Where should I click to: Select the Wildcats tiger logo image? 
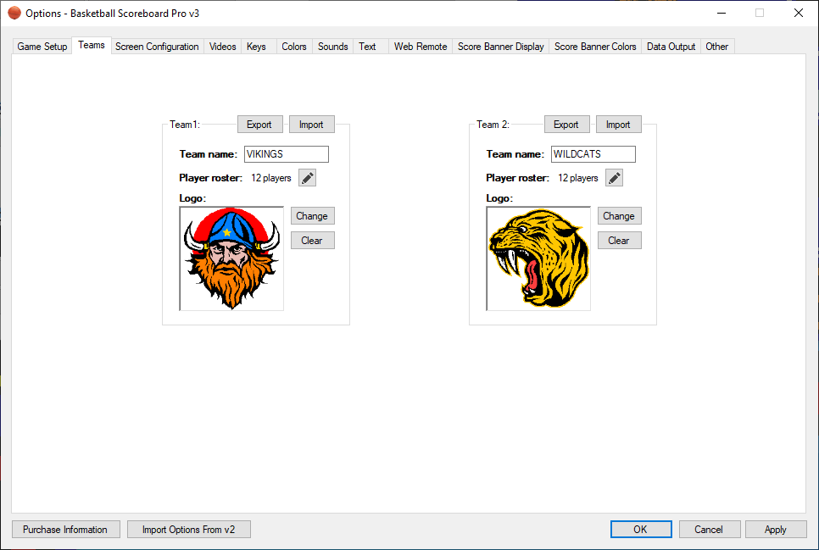pos(538,258)
